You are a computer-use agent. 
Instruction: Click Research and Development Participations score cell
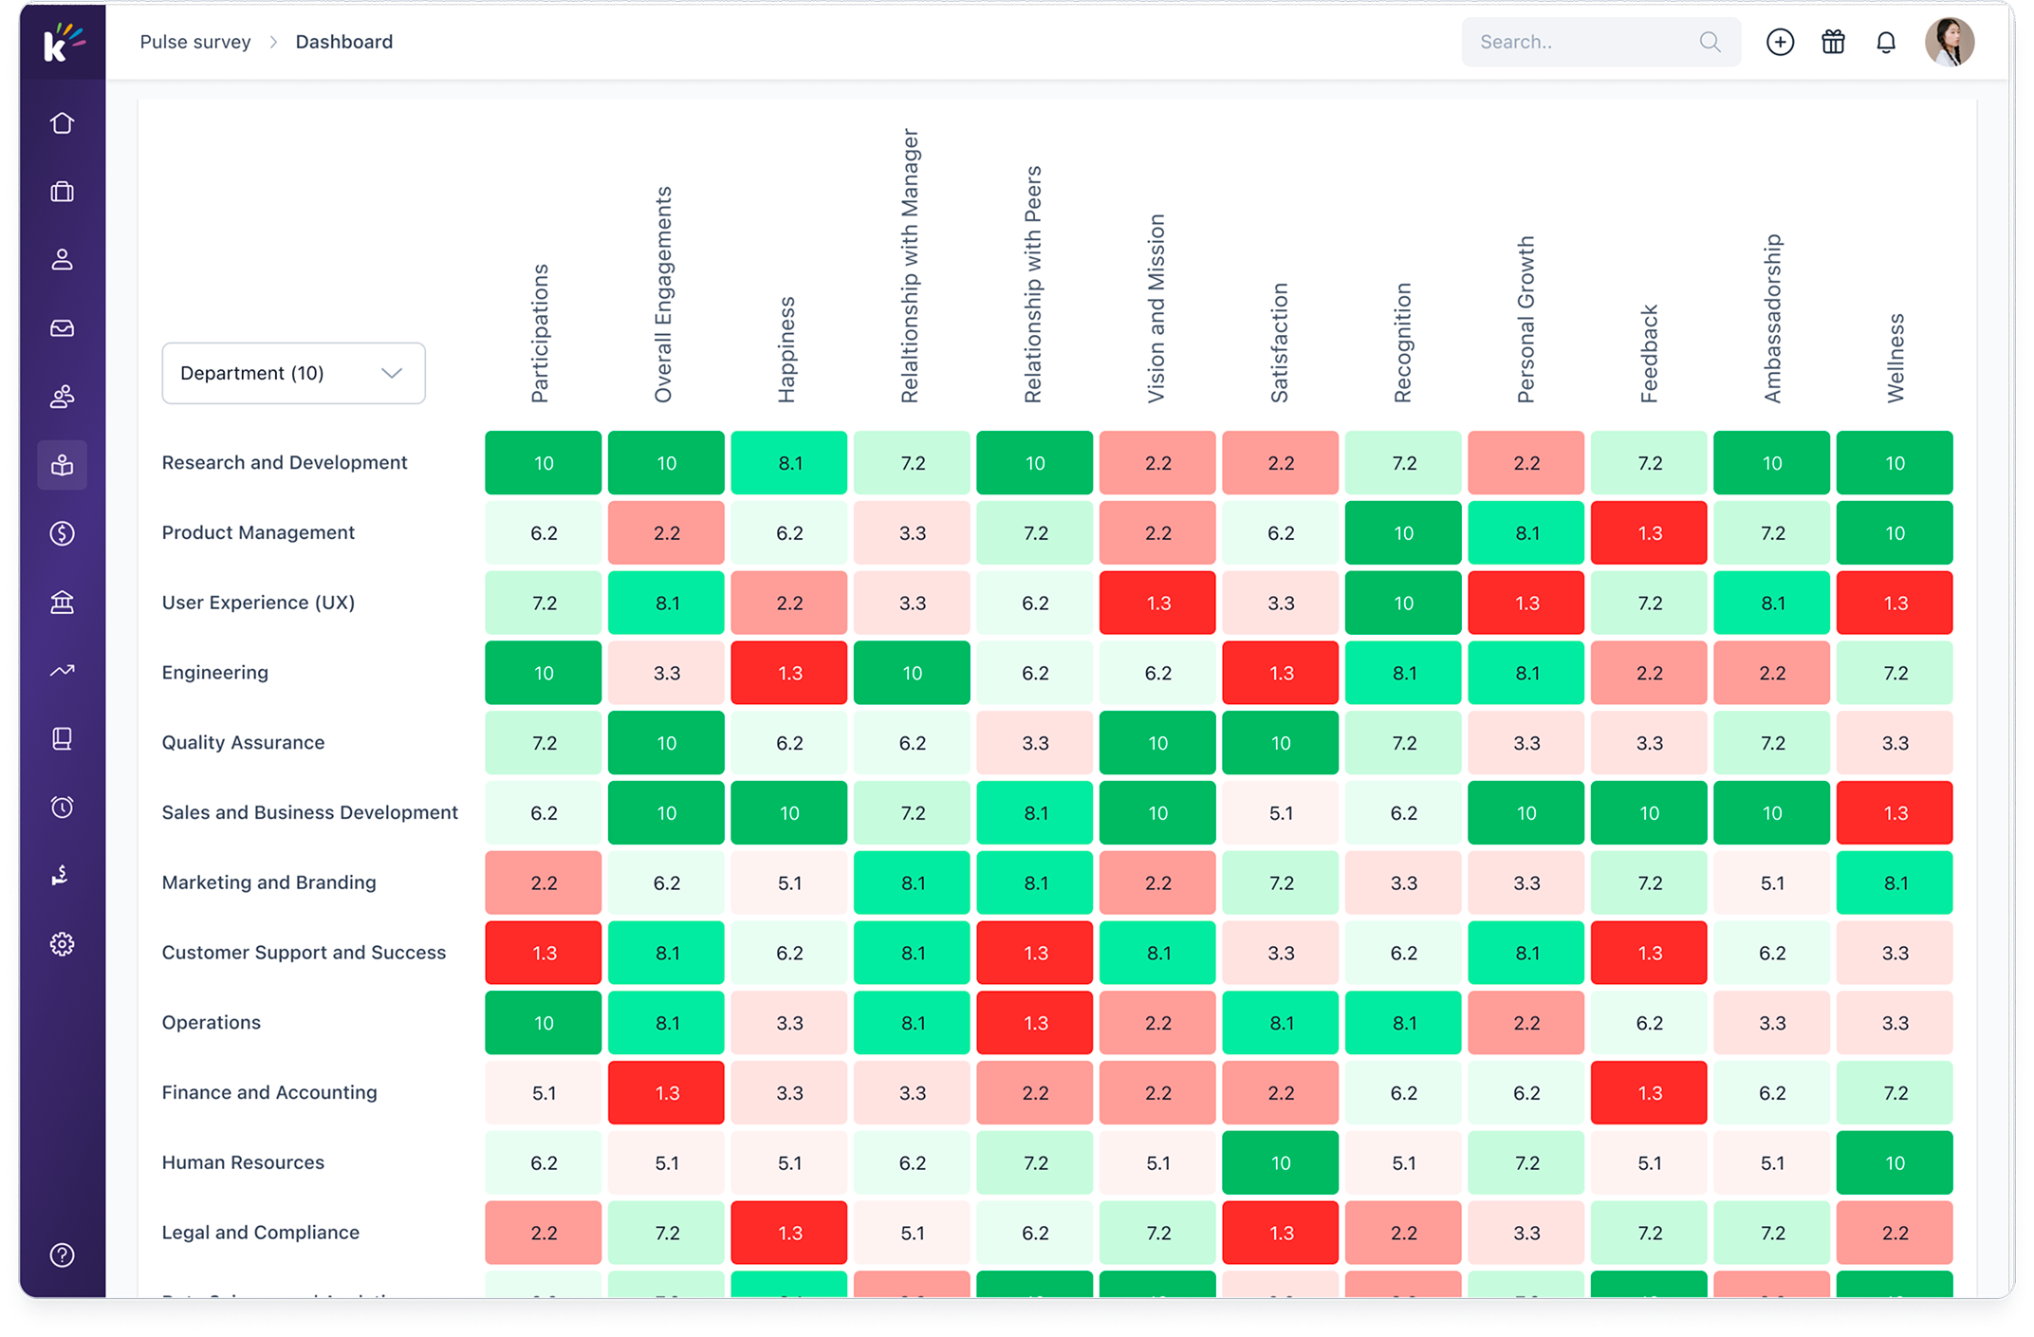pyautogui.click(x=544, y=463)
